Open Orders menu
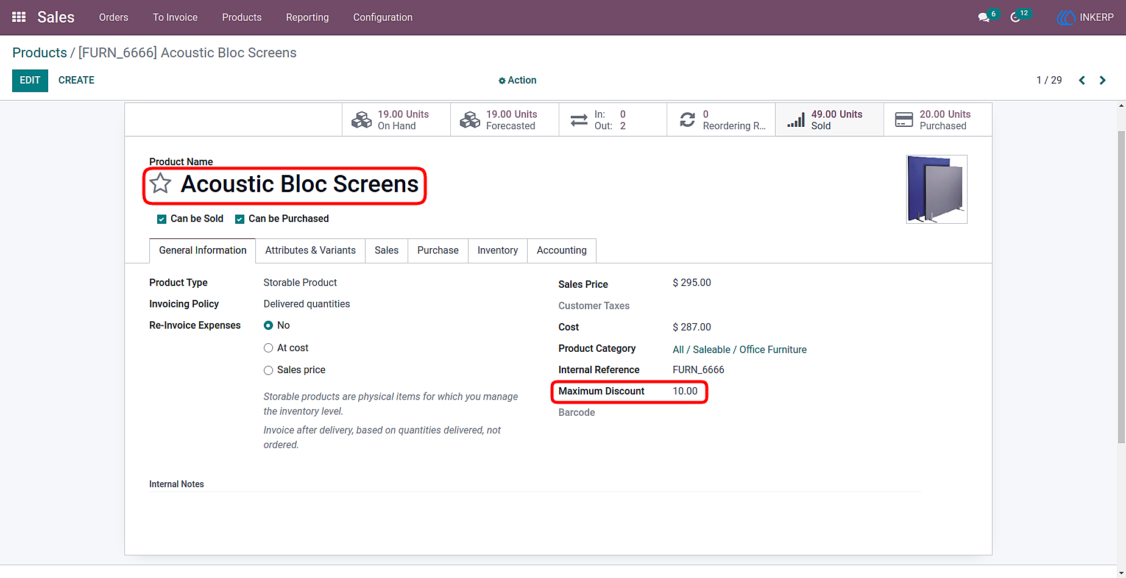1126x578 pixels. pos(113,17)
